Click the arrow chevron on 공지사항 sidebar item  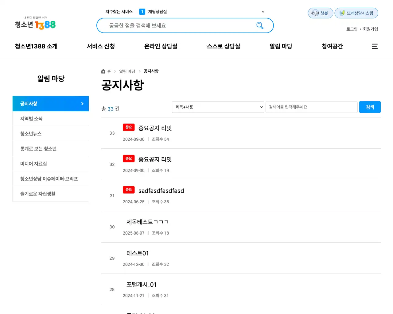pos(82,104)
